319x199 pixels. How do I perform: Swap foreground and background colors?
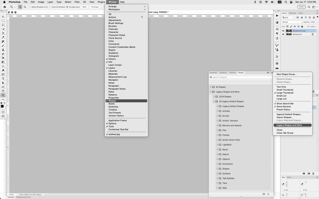4,103
